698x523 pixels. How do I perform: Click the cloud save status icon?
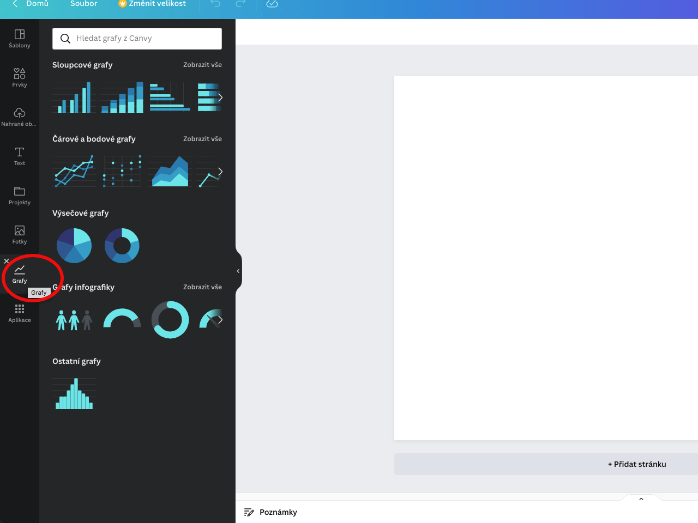[272, 4]
